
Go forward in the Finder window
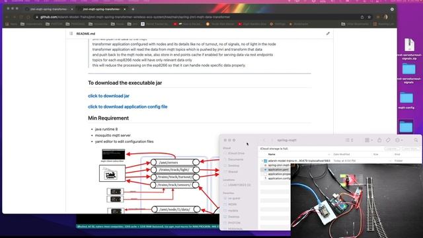pyautogui.click(x=272, y=140)
